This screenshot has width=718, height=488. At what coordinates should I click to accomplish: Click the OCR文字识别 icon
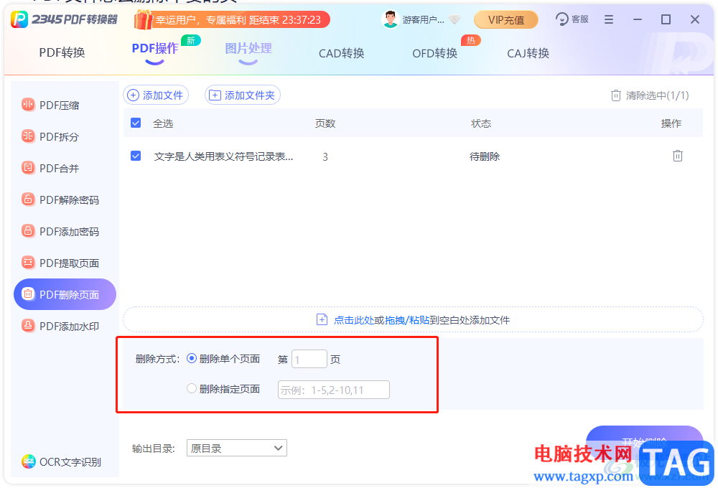click(29, 461)
